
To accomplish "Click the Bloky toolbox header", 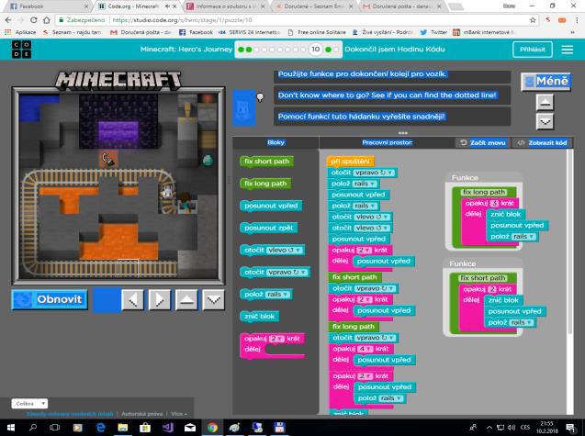I will coord(276,142).
